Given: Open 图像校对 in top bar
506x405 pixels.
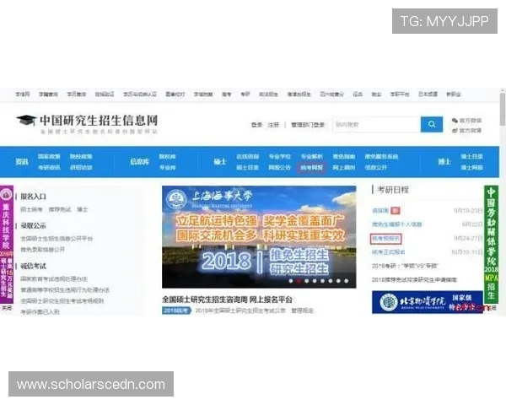Looking at the screenshot, I should point(175,94).
